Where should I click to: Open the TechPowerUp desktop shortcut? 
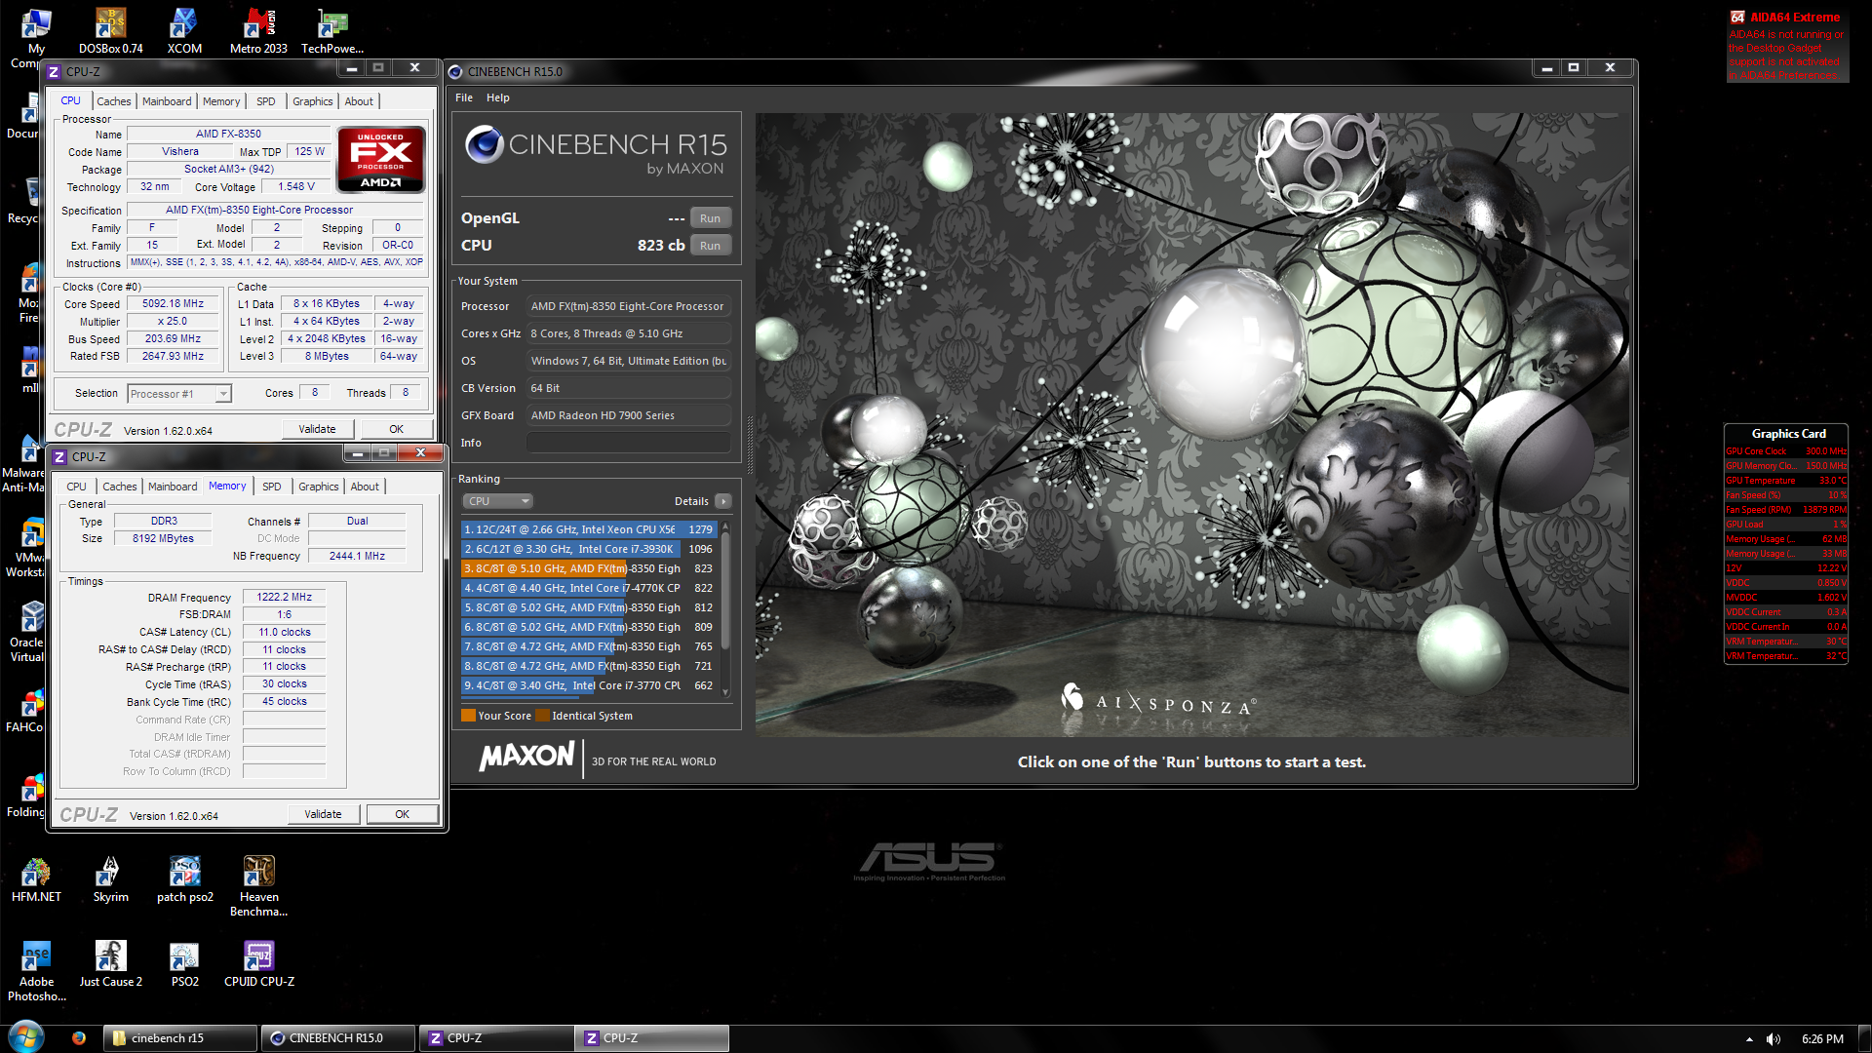point(332,30)
